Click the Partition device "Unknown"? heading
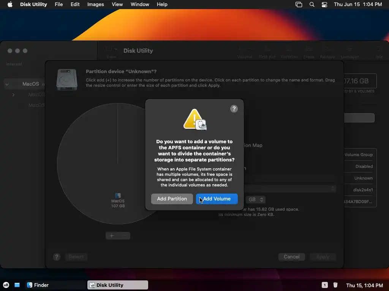The height and width of the screenshot is (291, 389). pyautogui.click(x=121, y=72)
